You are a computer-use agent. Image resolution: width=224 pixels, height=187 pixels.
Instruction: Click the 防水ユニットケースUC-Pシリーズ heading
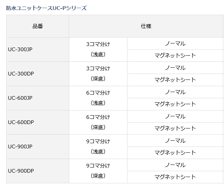point(46,8)
